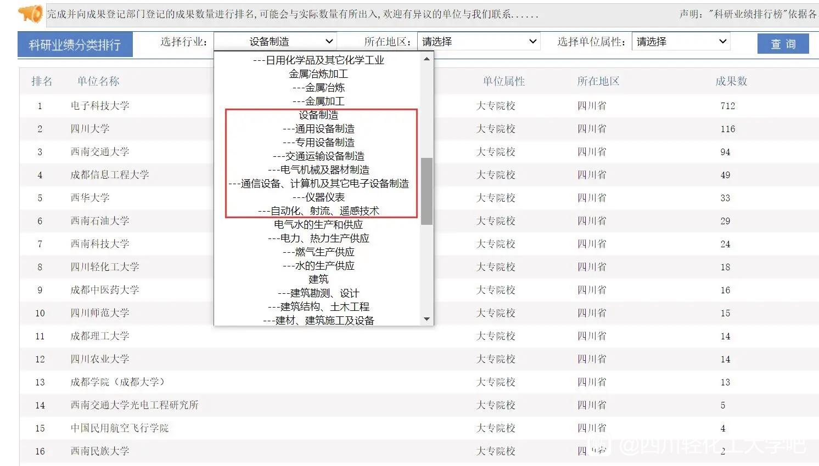Click the 单位名称 column header
Screen dimensions: 819x466
pyautogui.click(x=98, y=81)
